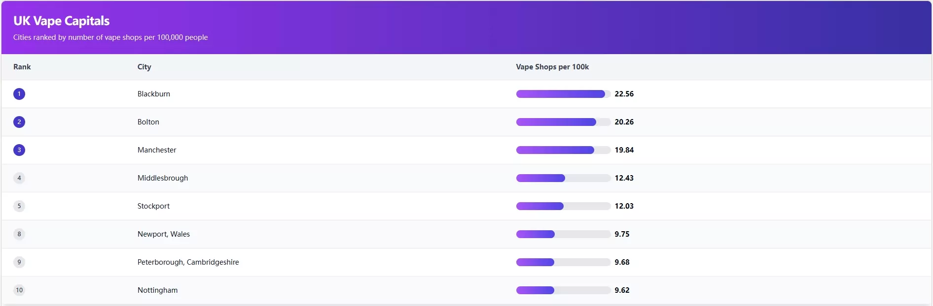Click the Nottingham progress bar
933x306 pixels.
coord(563,290)
